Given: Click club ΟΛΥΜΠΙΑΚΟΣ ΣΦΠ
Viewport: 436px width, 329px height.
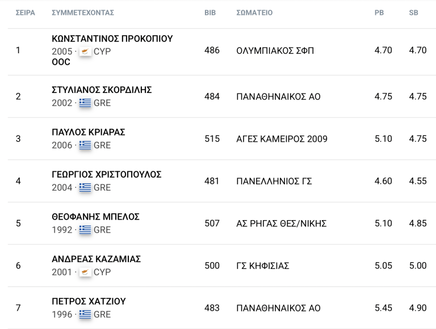Looking at the screenshot, I should (x=275, y=51).
